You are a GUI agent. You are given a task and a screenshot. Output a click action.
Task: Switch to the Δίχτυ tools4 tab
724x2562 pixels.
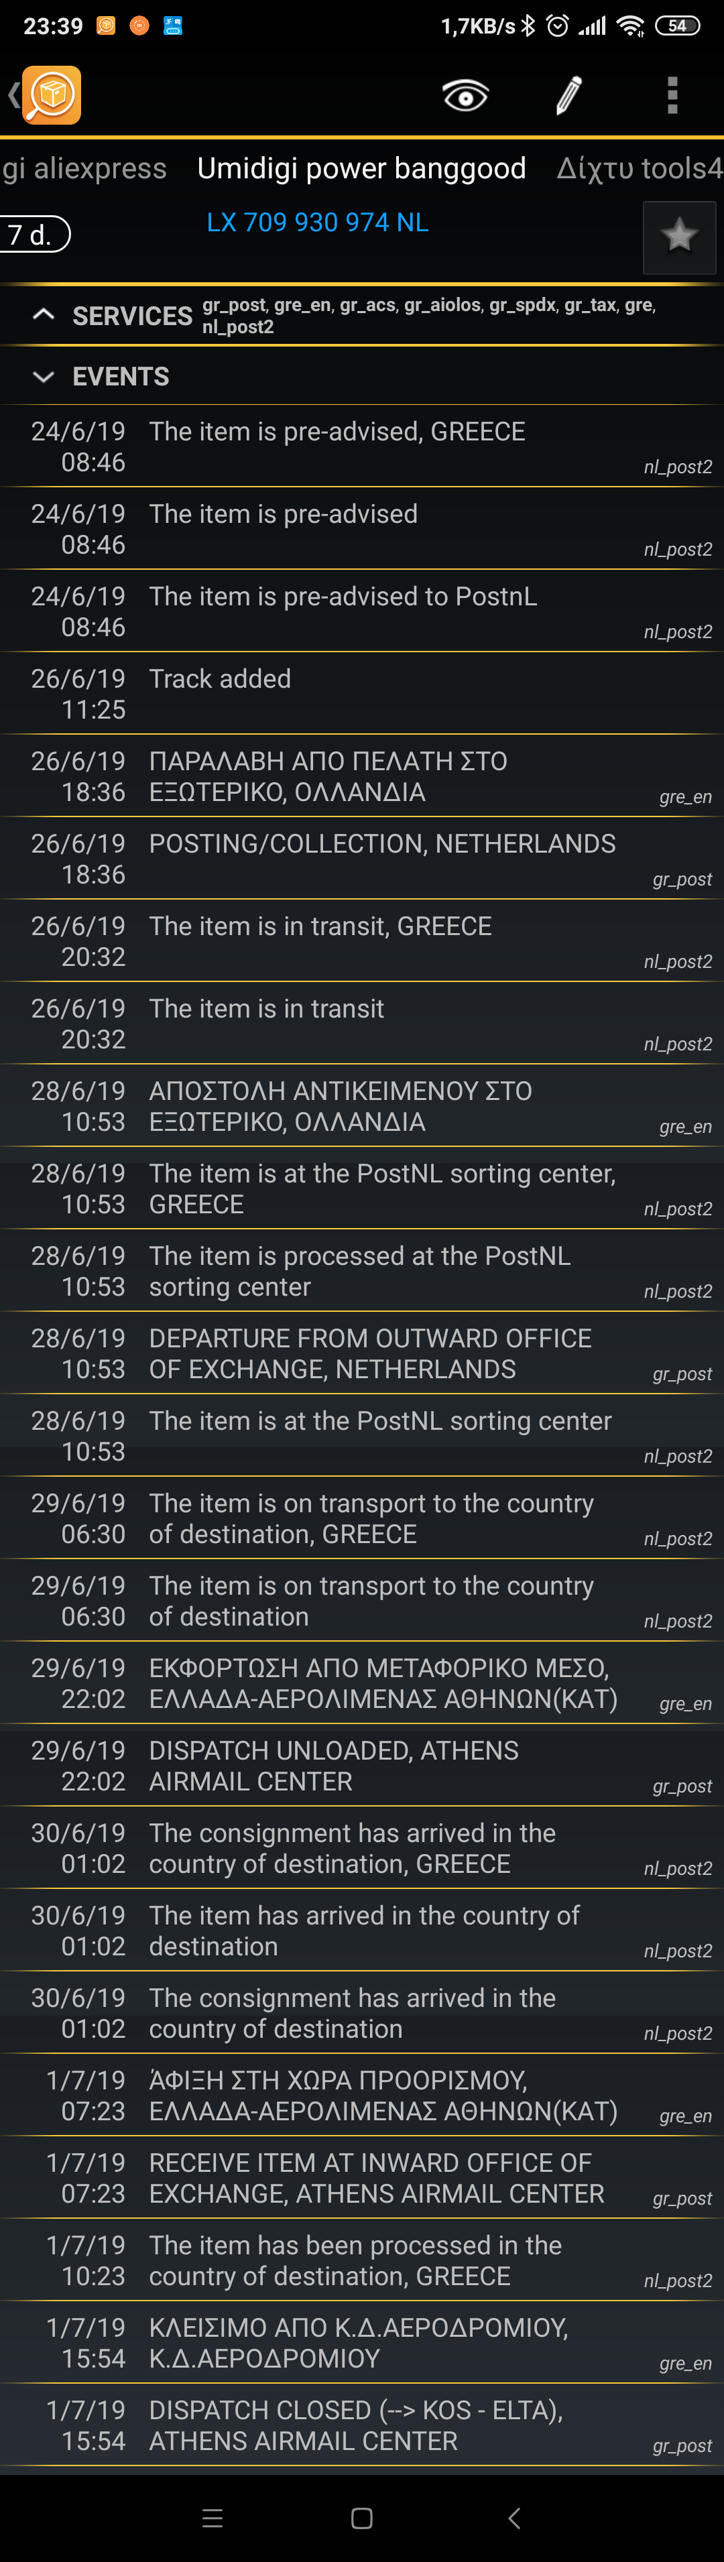coord(638,168)
